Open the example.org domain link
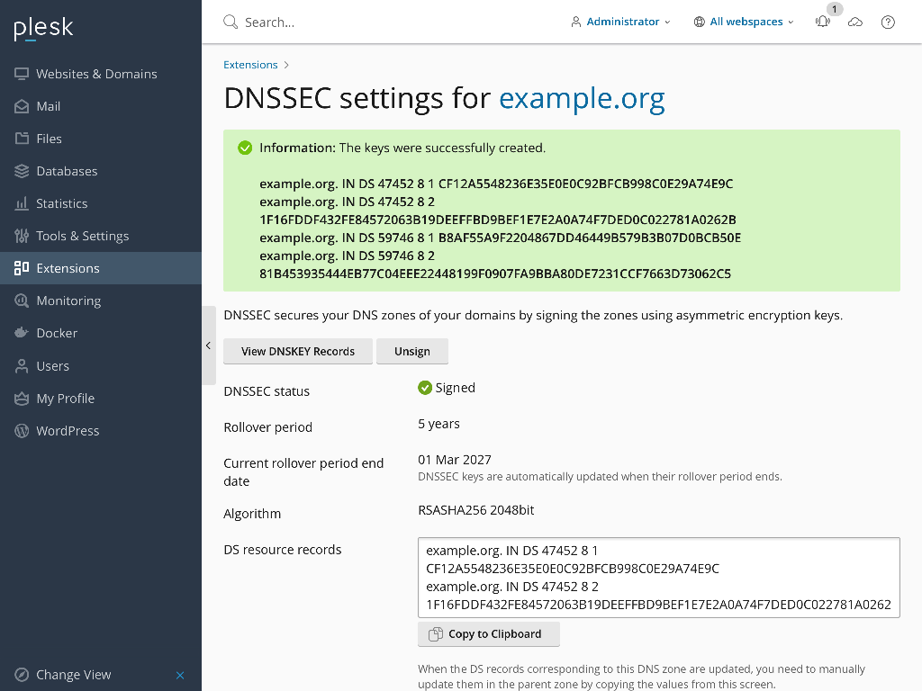The height and width of the screenshot is (691, 922). click(x=582, y=98)
